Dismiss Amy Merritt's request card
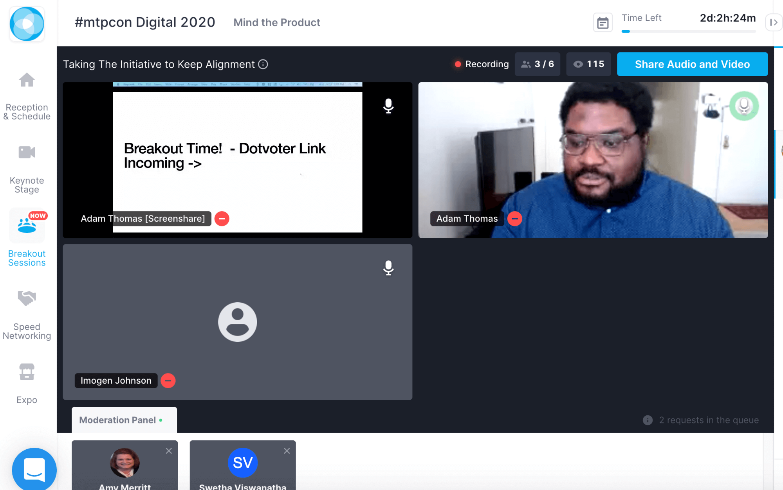The width and height of the screenshot is (783, 490). click(169, 451)
